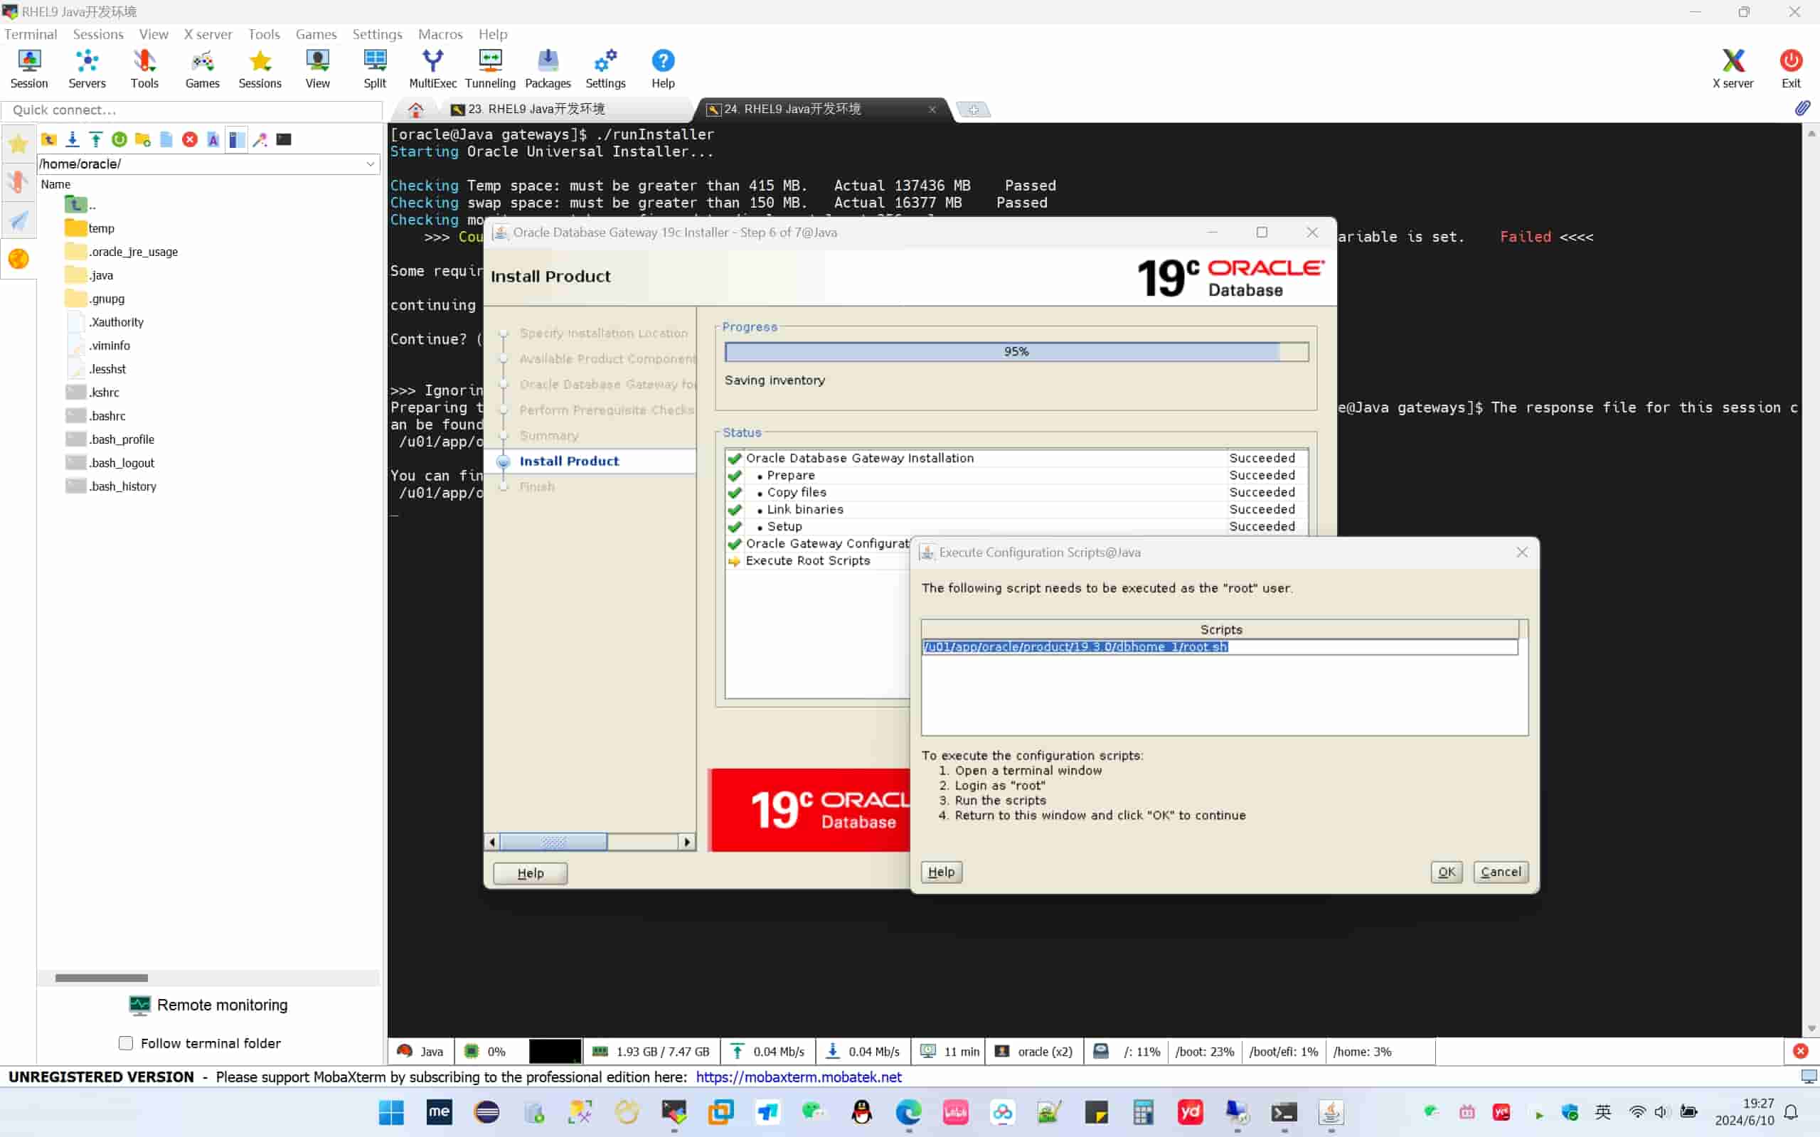Click Help in Execute Configuration Scripts dialog
1820x1137 pixels.
(x=941, y=872)
